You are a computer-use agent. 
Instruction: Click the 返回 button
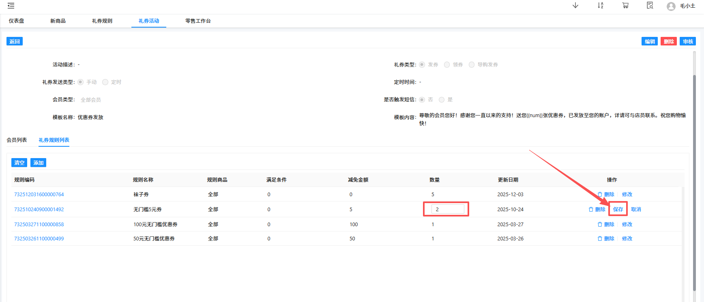pyautogui.click(x=15, y=41)
